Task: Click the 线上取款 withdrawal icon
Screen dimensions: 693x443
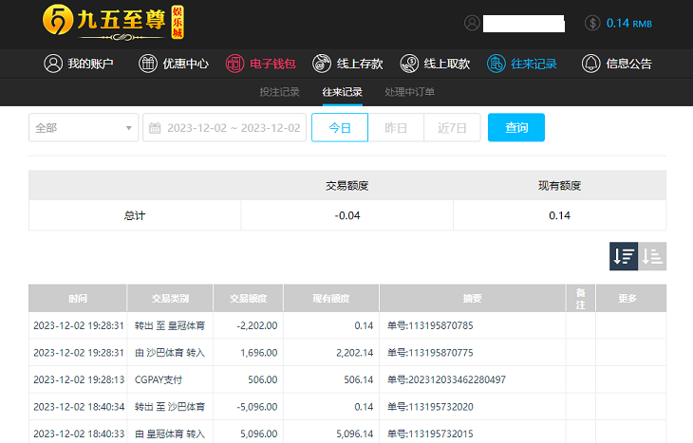Action: 409,64
